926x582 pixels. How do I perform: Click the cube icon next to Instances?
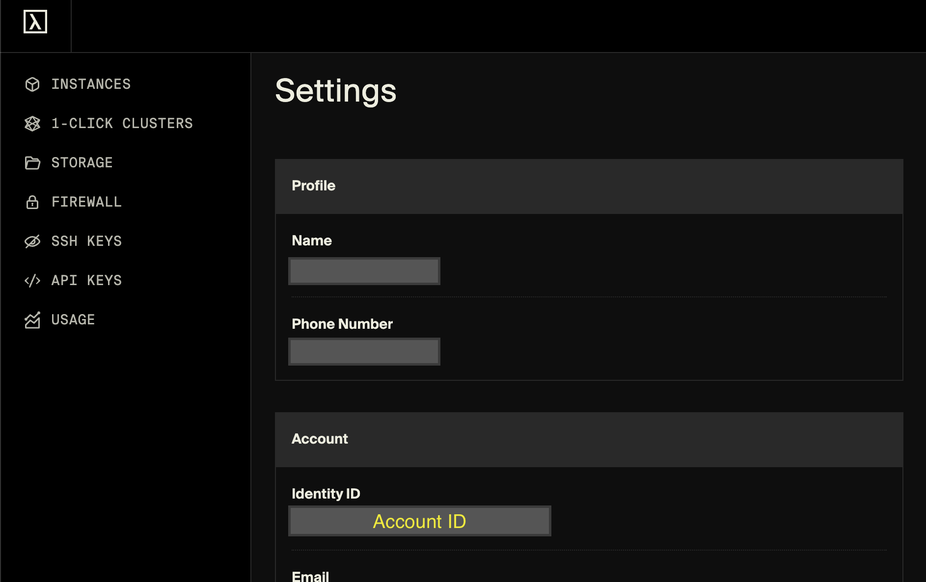tap(32, 84)
